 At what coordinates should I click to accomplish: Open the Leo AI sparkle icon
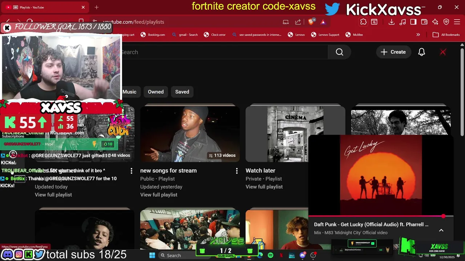435,22
